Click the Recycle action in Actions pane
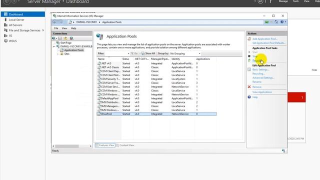The image size is (320, 180). coord(256,60)
